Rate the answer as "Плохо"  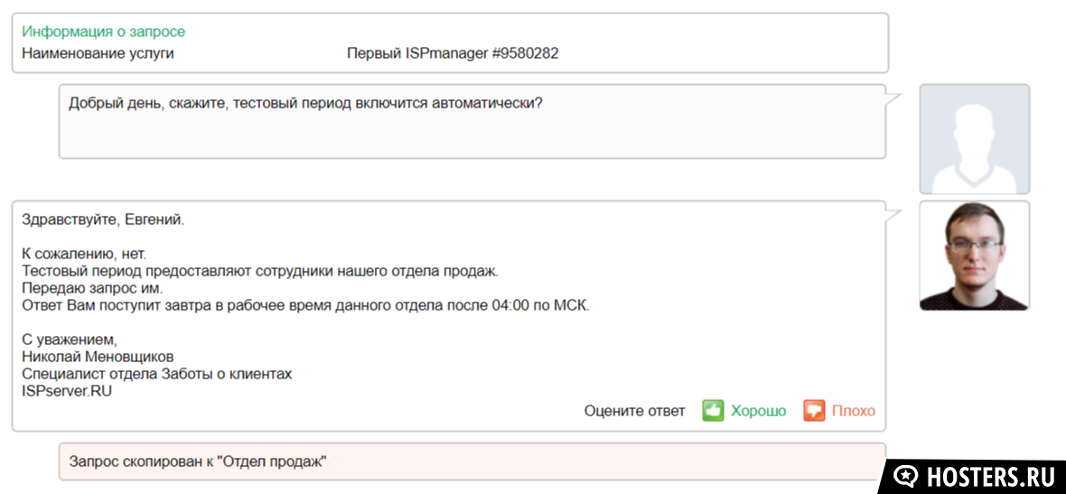853,410
